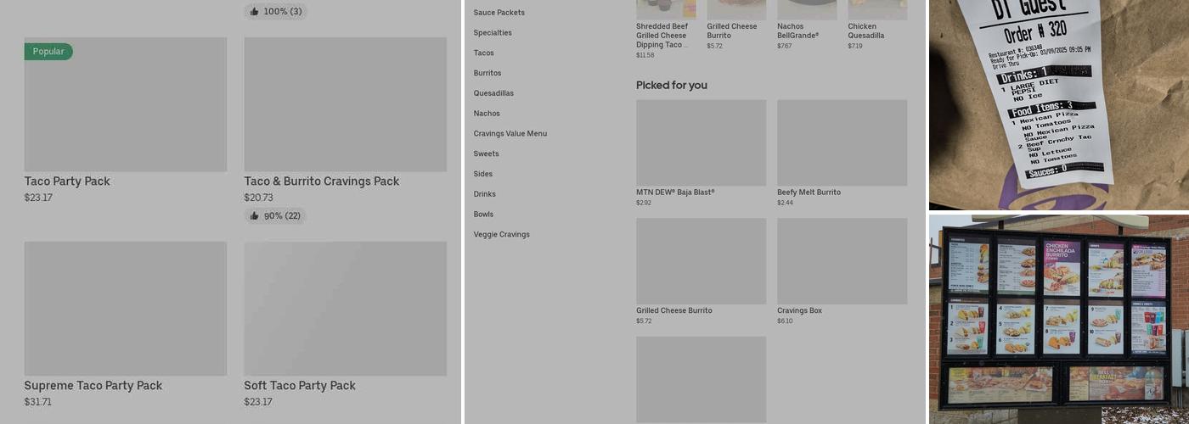Click the Cravings Box name
The width and height of the screenshot is (1189, 424).
tap(799, 311)
